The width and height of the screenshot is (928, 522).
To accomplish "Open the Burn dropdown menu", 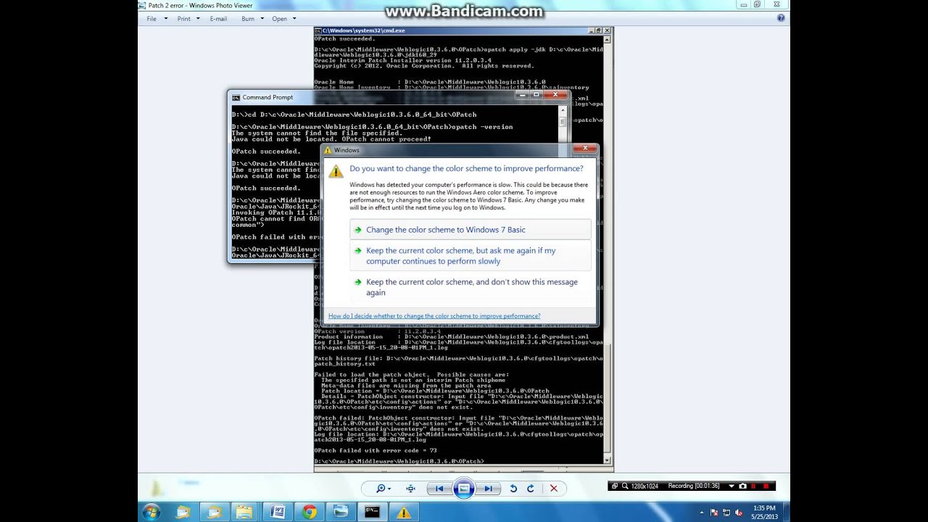I will click(252, 18).
